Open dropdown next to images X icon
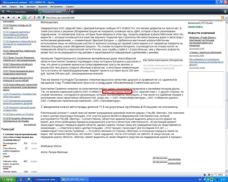The width and height of the screenshot is (228, 182). coord(212,175)
